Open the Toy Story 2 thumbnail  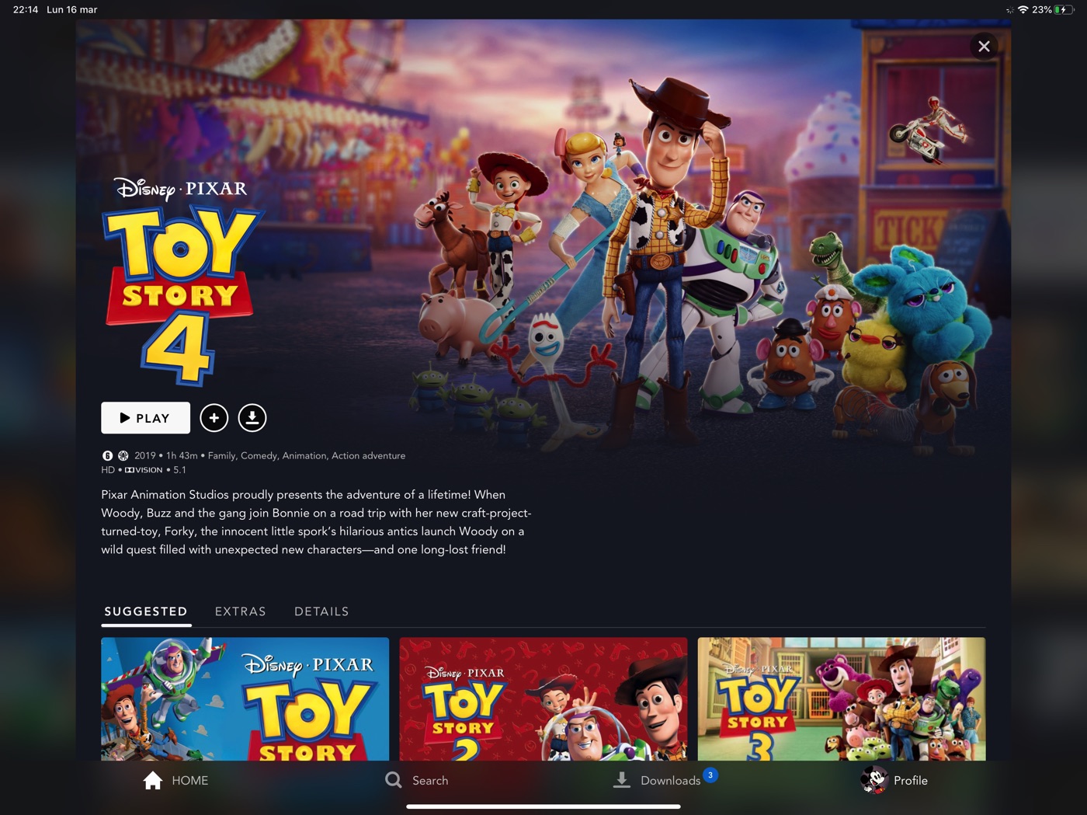point(543,699)
